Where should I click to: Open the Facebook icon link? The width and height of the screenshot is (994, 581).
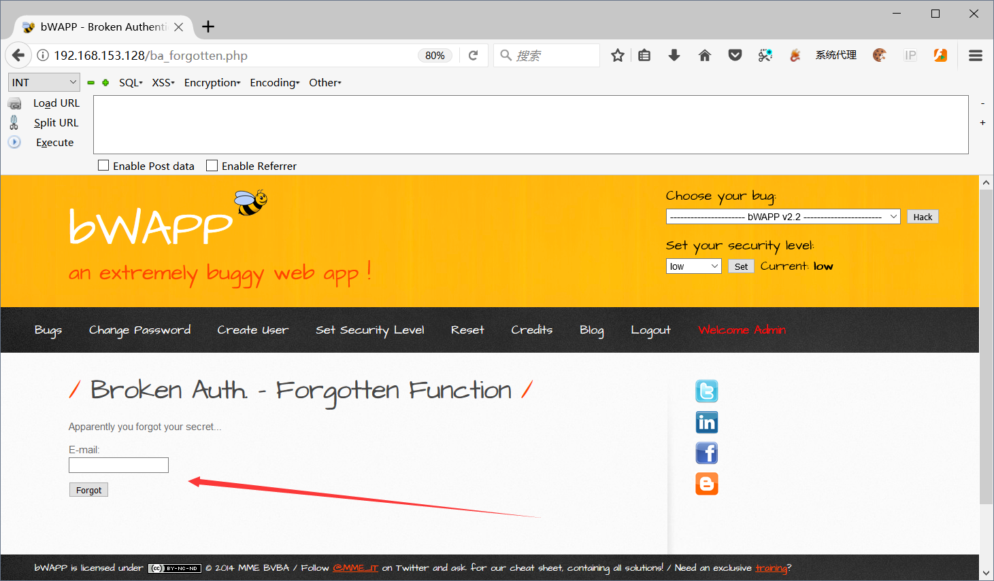(x=707, y=453)
